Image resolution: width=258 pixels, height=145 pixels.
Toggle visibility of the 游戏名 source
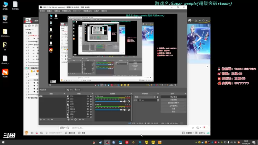(88, 109)
